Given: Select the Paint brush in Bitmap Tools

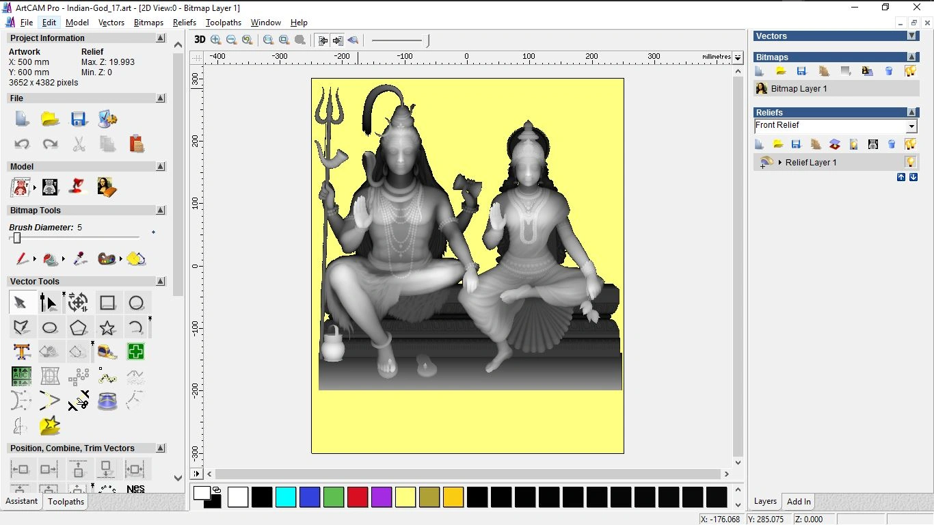Looking at the screenshot, I should click(x=21, y=259).
